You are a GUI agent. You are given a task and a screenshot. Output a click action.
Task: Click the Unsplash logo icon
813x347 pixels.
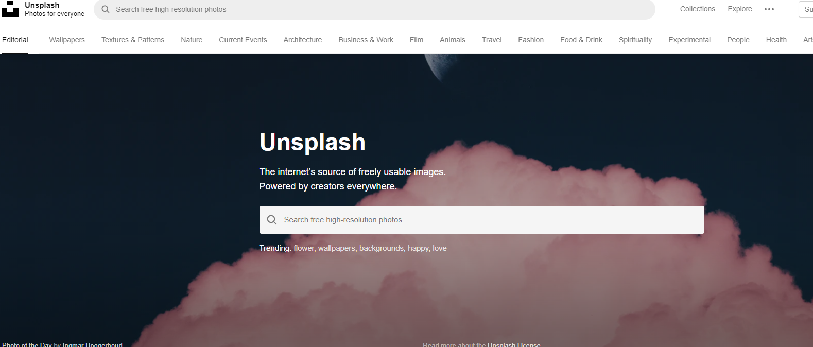(x=10, y=9)
